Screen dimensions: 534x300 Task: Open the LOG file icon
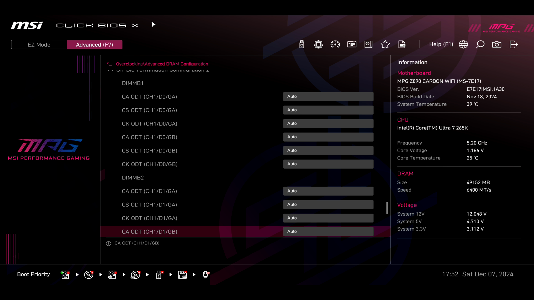402,44
